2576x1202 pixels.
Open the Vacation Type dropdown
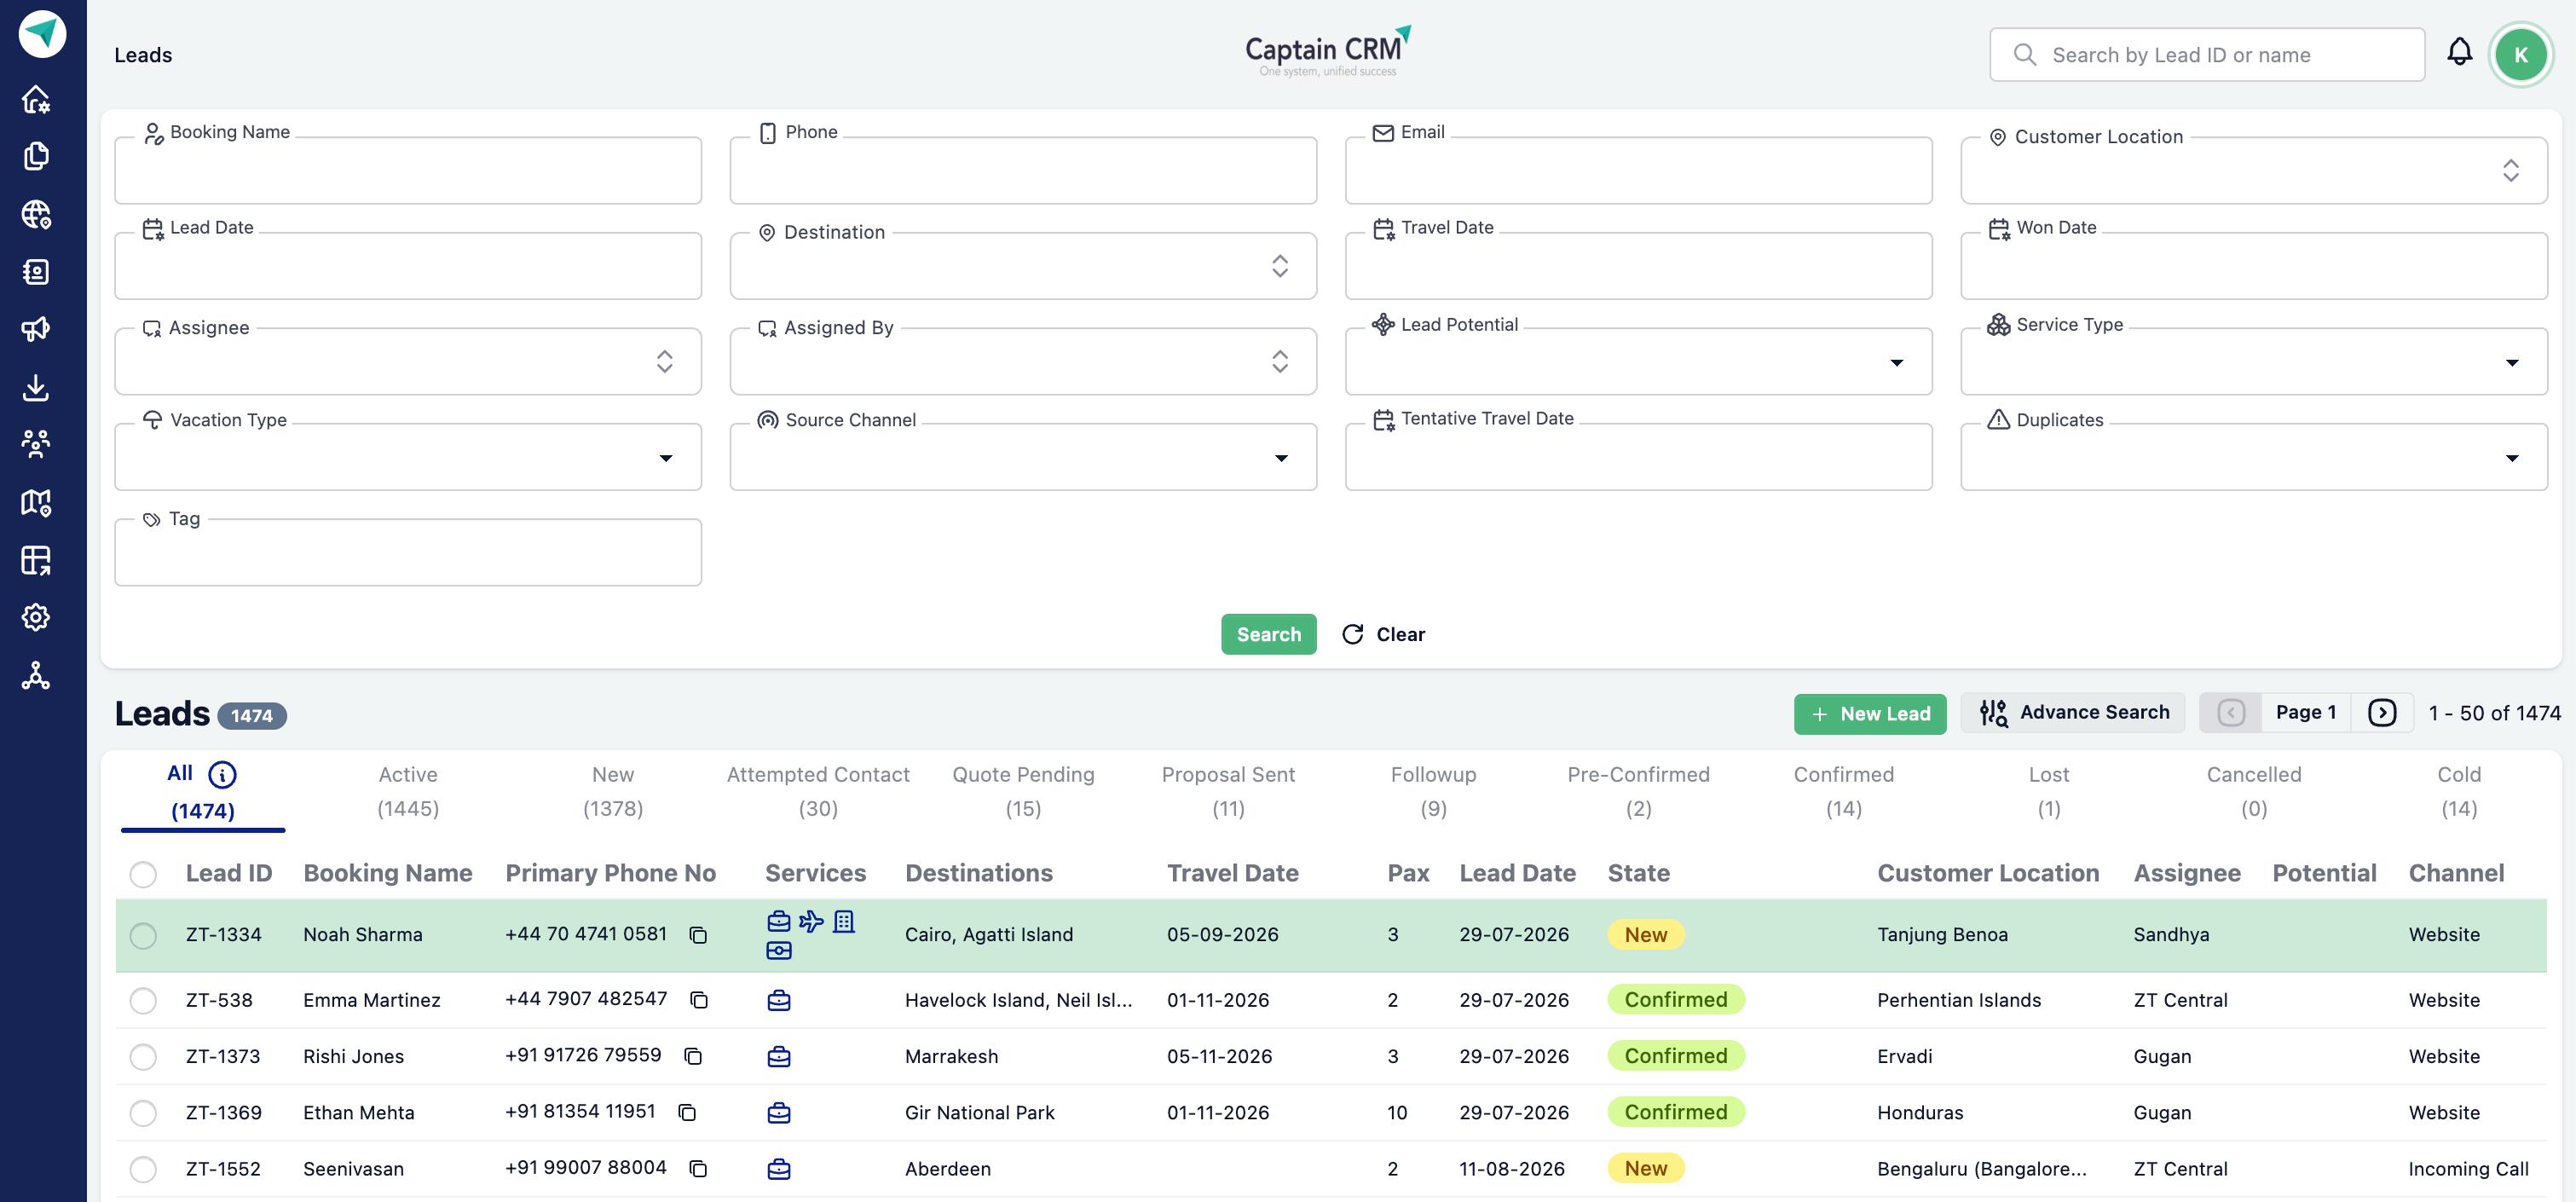[408, 457]
